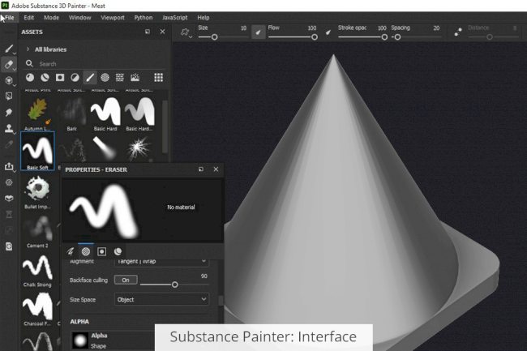Select the Projection tool
This screenshot has width=527, height=351.
[x=9, y=80]
